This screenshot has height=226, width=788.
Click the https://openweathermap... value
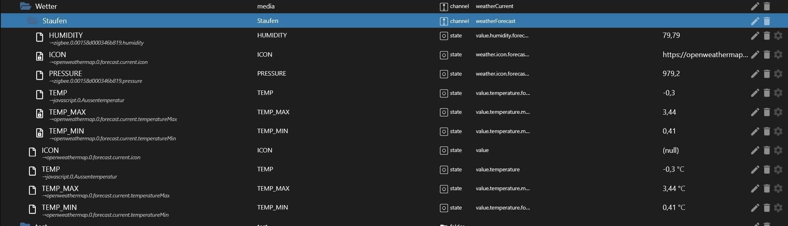(x=705, y=55)
